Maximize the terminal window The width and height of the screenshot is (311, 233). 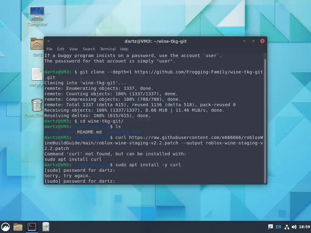click(x=253, y=41)
